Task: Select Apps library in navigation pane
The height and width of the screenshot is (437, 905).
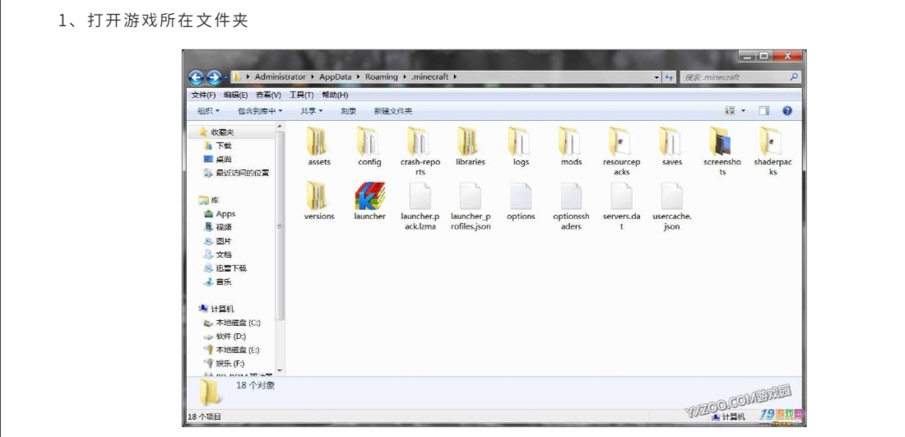Action: coord(220,214)
